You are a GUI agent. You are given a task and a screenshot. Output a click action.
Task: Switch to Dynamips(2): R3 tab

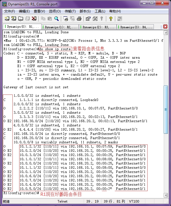[98, 27]
